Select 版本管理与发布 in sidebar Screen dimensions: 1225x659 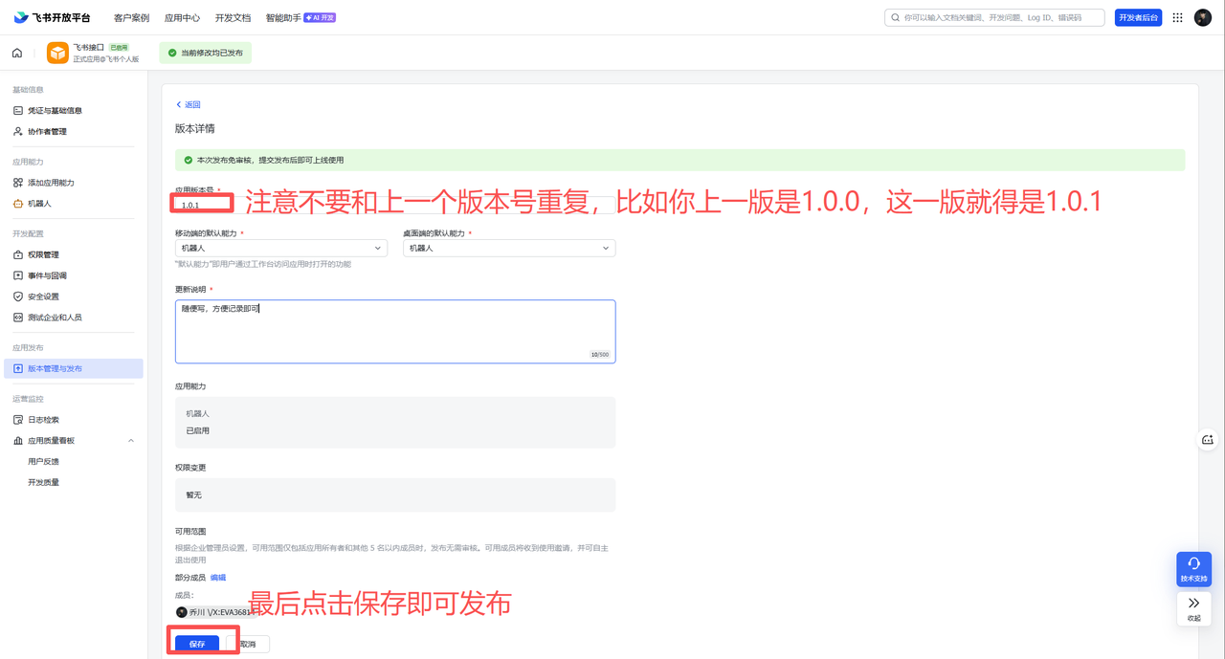pyautogui.click(x=74, y=368)
